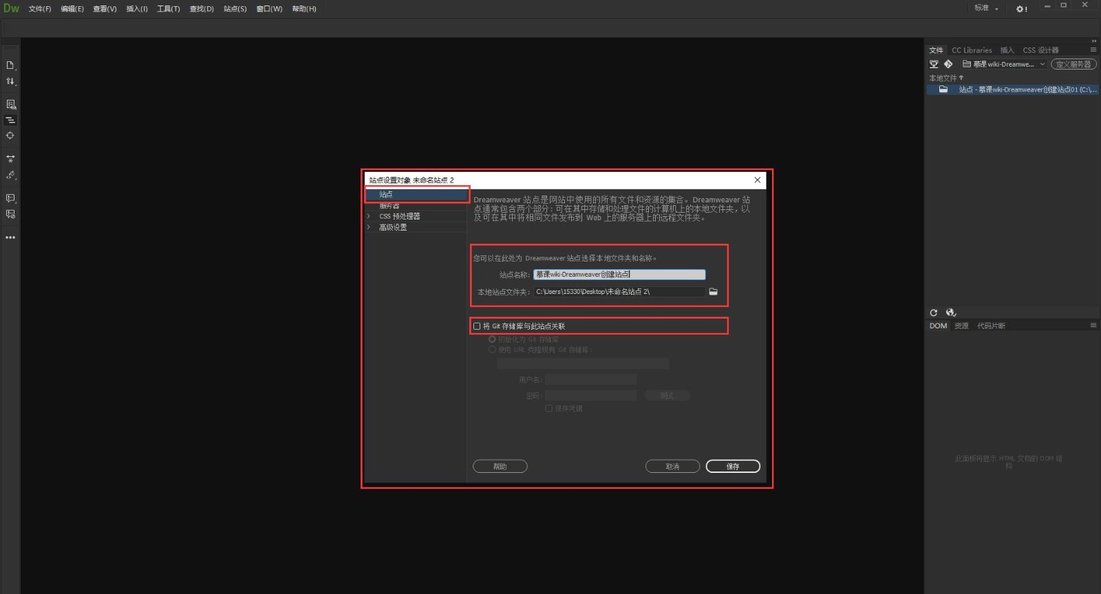Image resolution: width=1101 pixels, height=594 pixels.
Task: Click the 本地文件 sort column header
Action: [946, 78]
